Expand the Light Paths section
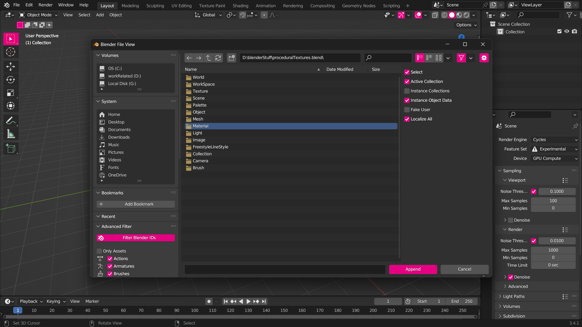 tap(513, 296)
